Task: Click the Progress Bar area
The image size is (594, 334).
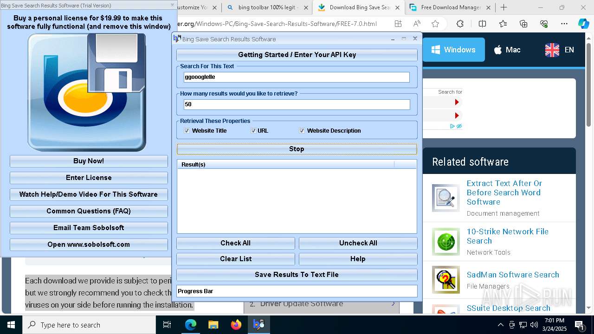Action: pyautogui.click(x=297, y=291)
